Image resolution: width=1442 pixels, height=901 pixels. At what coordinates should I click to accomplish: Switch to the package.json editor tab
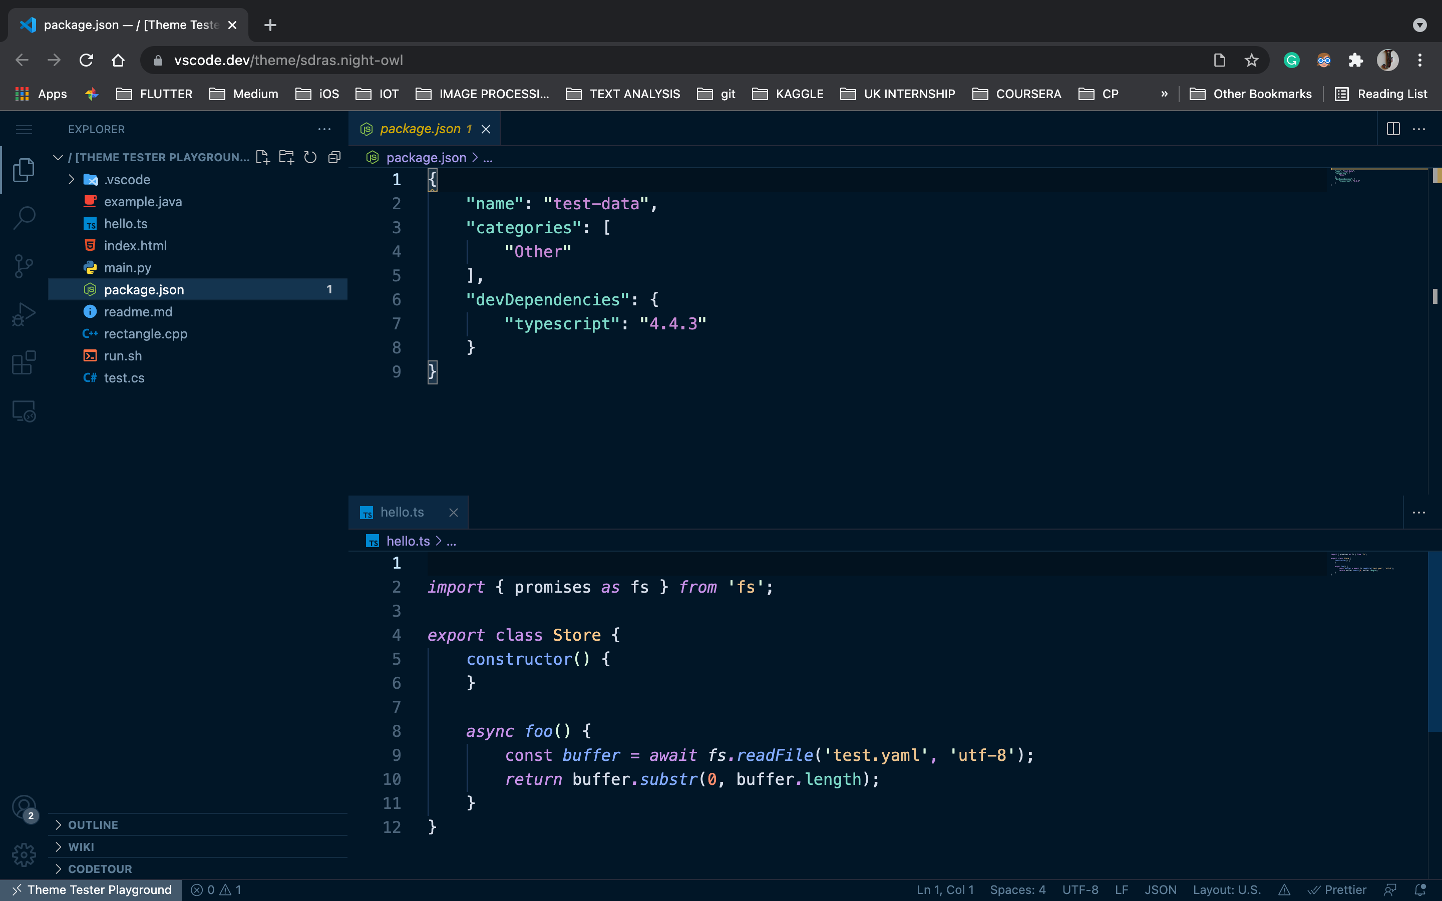[420, 129]
